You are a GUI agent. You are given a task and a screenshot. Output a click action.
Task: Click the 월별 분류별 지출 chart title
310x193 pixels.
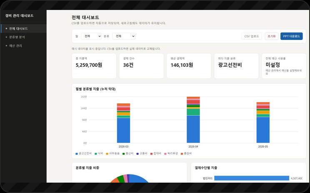pyautogui.click(x=96, y=89)
